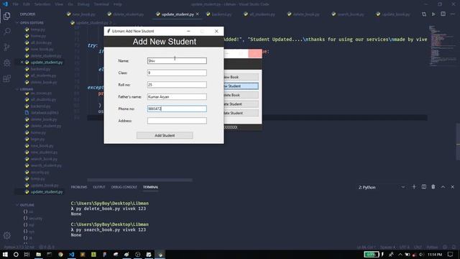Run the Python file with the play icon
Screen dimensions: 460x259
[x=433, y=14]
